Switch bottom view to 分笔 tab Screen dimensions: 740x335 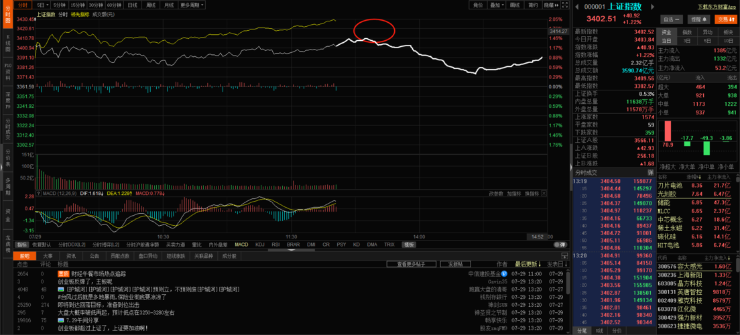click(581, 331)
